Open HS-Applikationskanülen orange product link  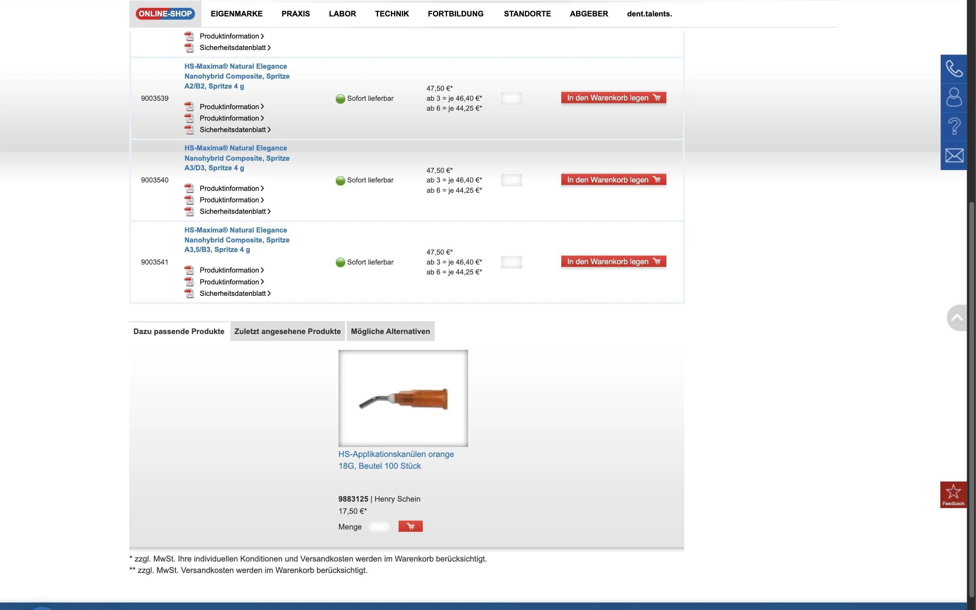click(396, 460)
